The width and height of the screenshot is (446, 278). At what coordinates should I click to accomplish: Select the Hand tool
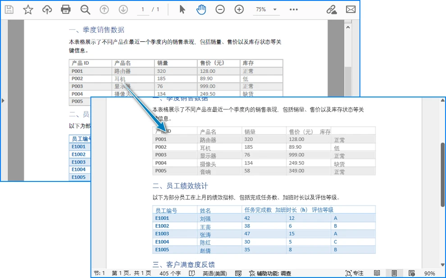pos(201,9)
